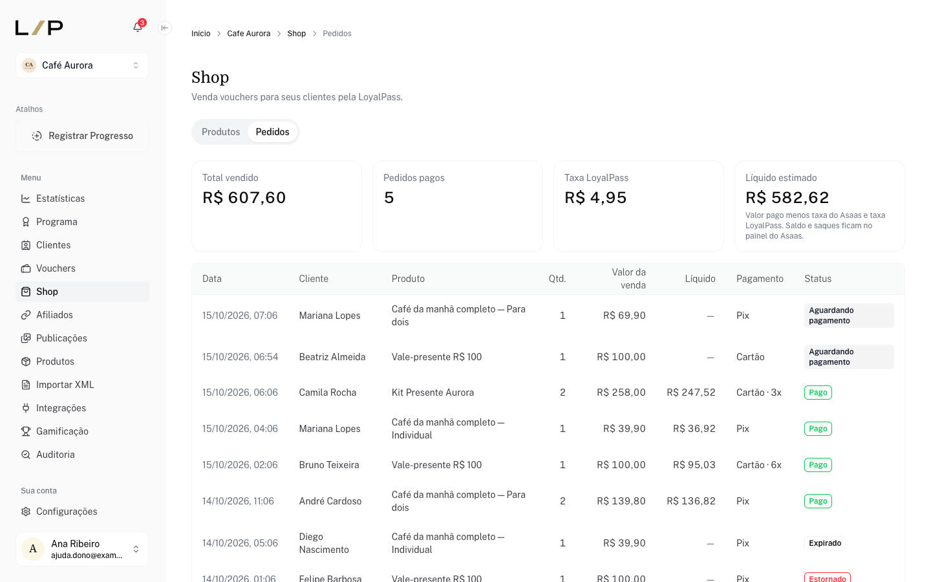Image resolution: width=931 pixels, height=582 pixels.
Task: Click the Status column header
Action: [818, 279]
